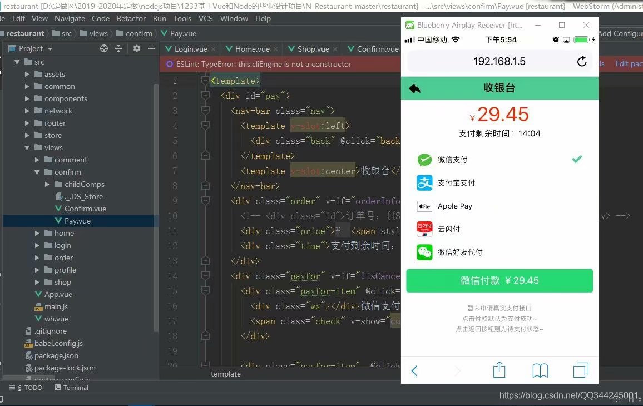Click the 192.168.1.5 address bar field
Image resolution: width=643 pixels, height=406 pixels.
pos(499,61)
